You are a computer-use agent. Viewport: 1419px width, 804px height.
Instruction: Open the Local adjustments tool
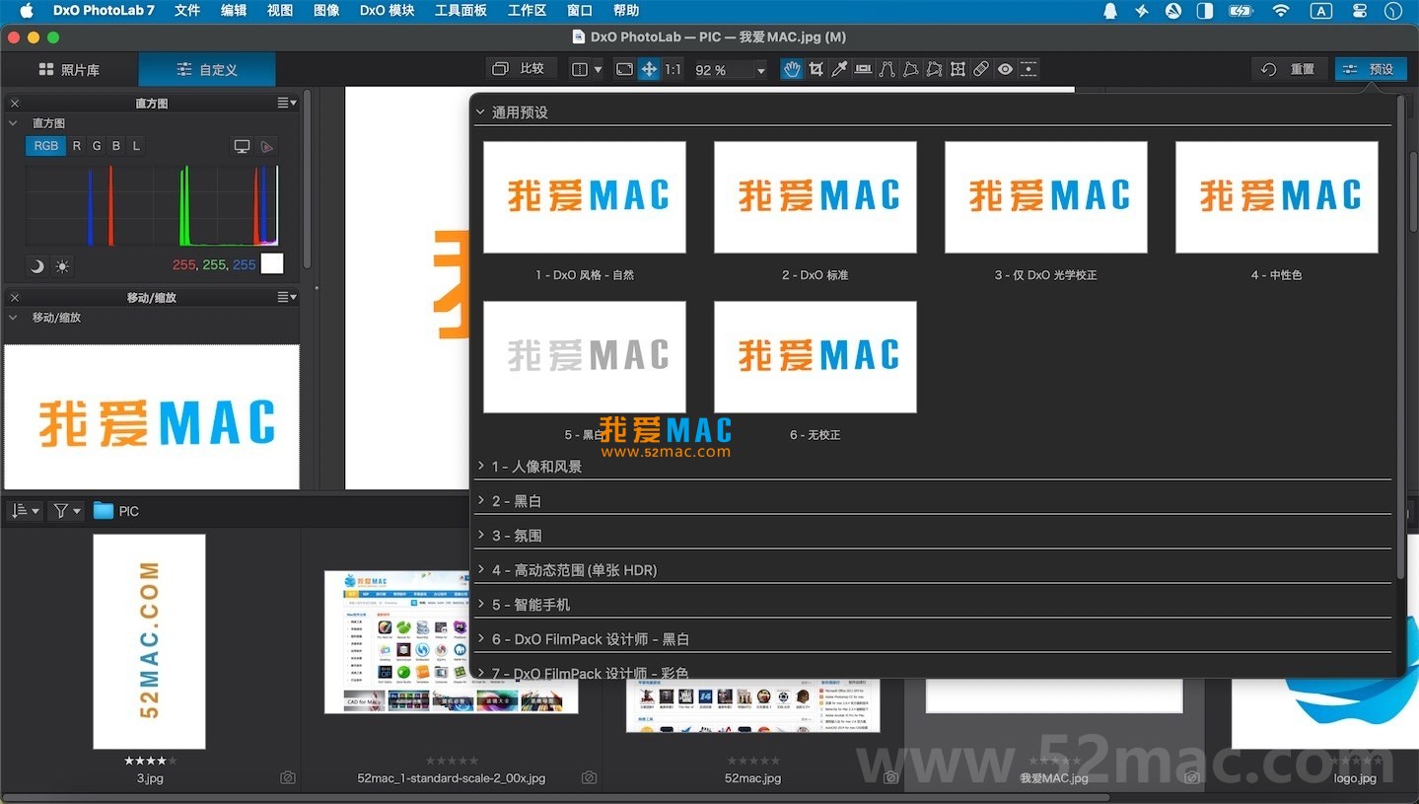tap(1029, 69)
